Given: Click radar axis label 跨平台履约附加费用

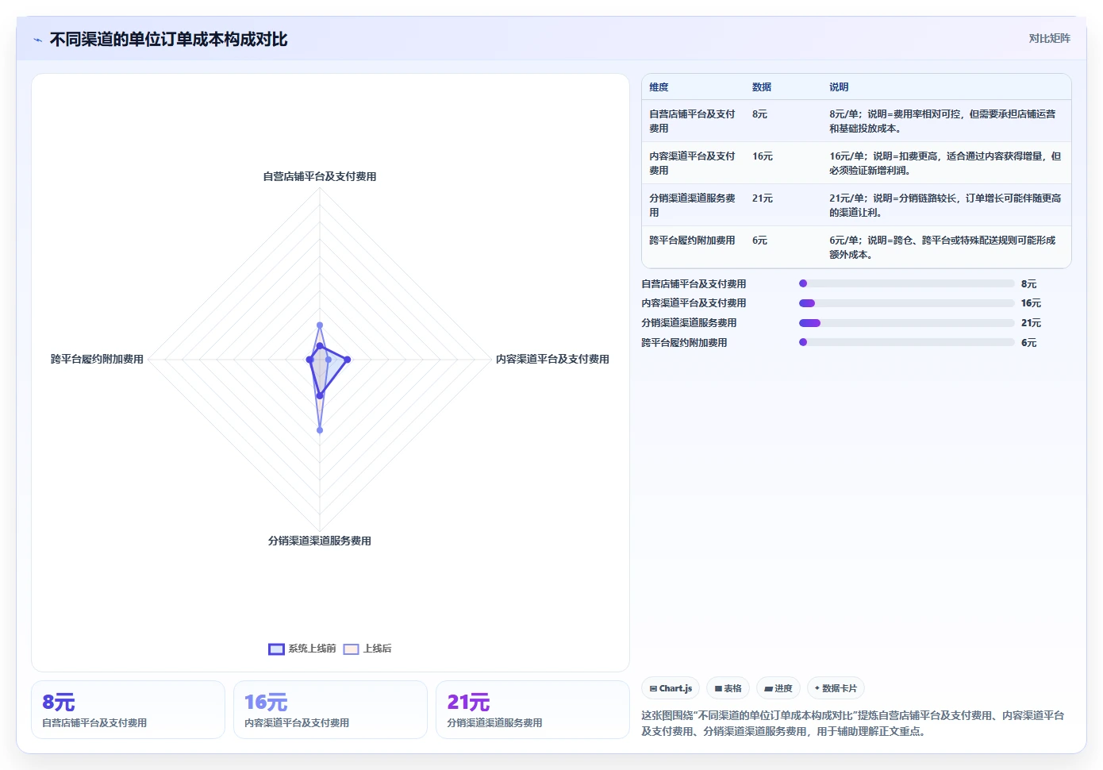Looking at the screenshot, I should click(97, 359).
